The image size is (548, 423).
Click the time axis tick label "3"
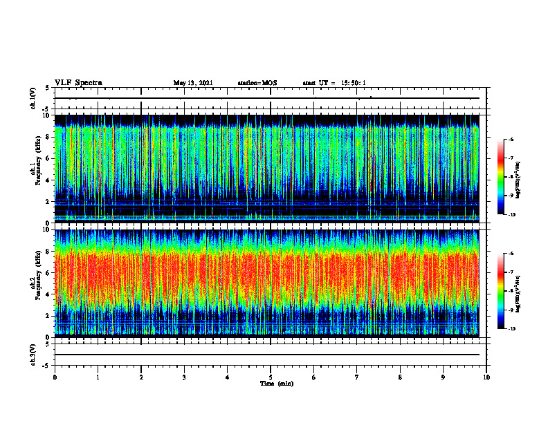[x=184, y=377]
